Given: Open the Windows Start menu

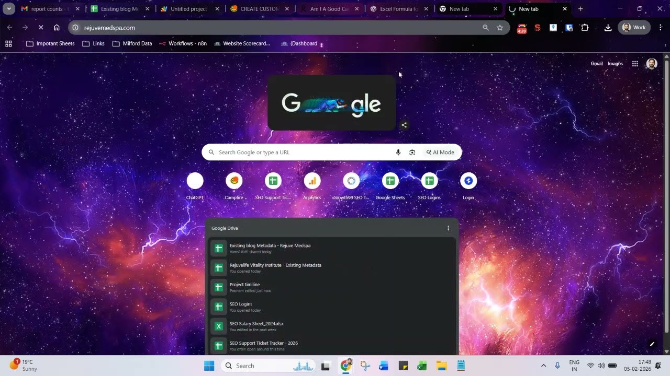Looking at the screenshot, I should click(x=209, y=366).
